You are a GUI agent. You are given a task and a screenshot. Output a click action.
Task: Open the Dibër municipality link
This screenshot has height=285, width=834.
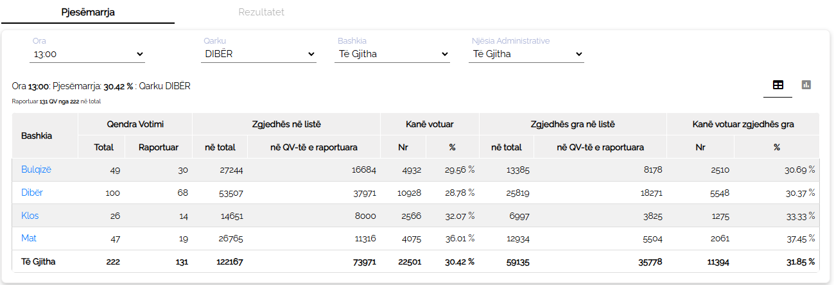(x=32, y=193)
